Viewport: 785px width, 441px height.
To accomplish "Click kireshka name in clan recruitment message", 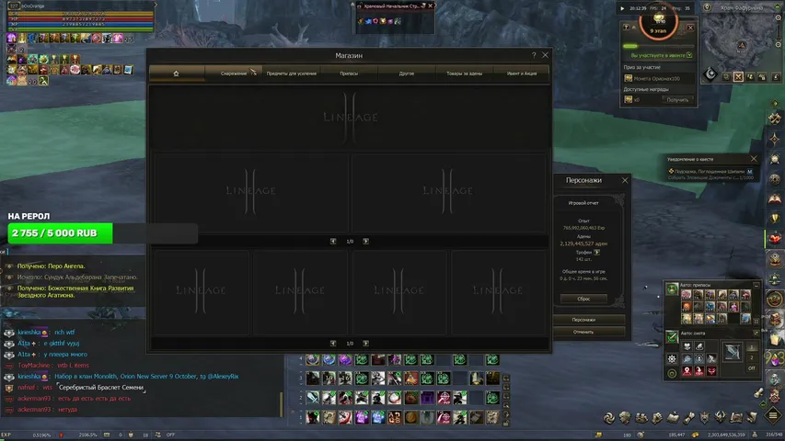I will click(x=29, y=376).
